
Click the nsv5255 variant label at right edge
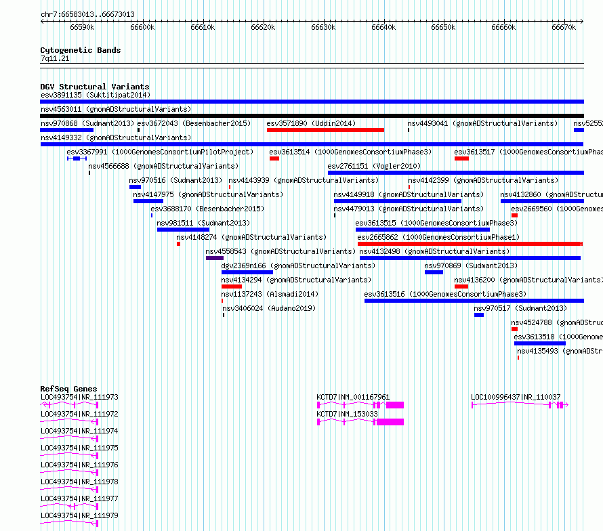(x=588, y=123)
